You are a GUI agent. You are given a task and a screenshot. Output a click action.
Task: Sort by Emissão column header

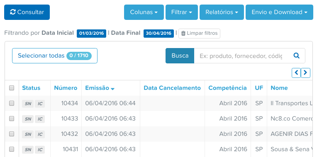[100, 88]
